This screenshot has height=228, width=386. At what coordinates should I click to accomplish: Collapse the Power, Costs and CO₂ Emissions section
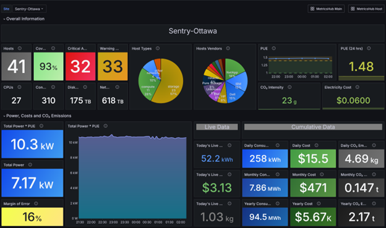[x=37, y=116]
